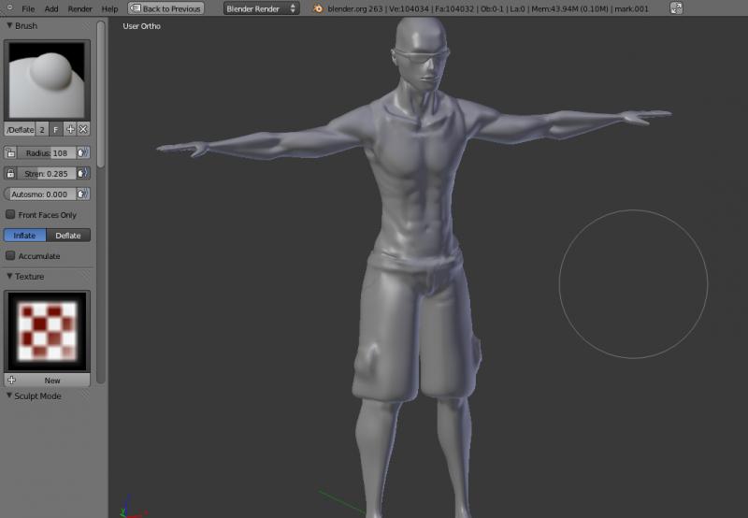748x518 pixels.
Task: Click the scene statistics text in header
Action: click(x=488, y=8)
